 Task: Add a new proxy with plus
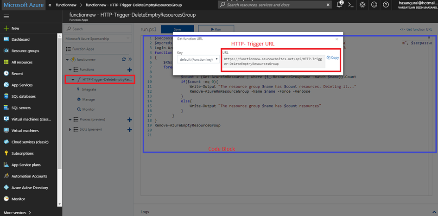tap(130, 120)
